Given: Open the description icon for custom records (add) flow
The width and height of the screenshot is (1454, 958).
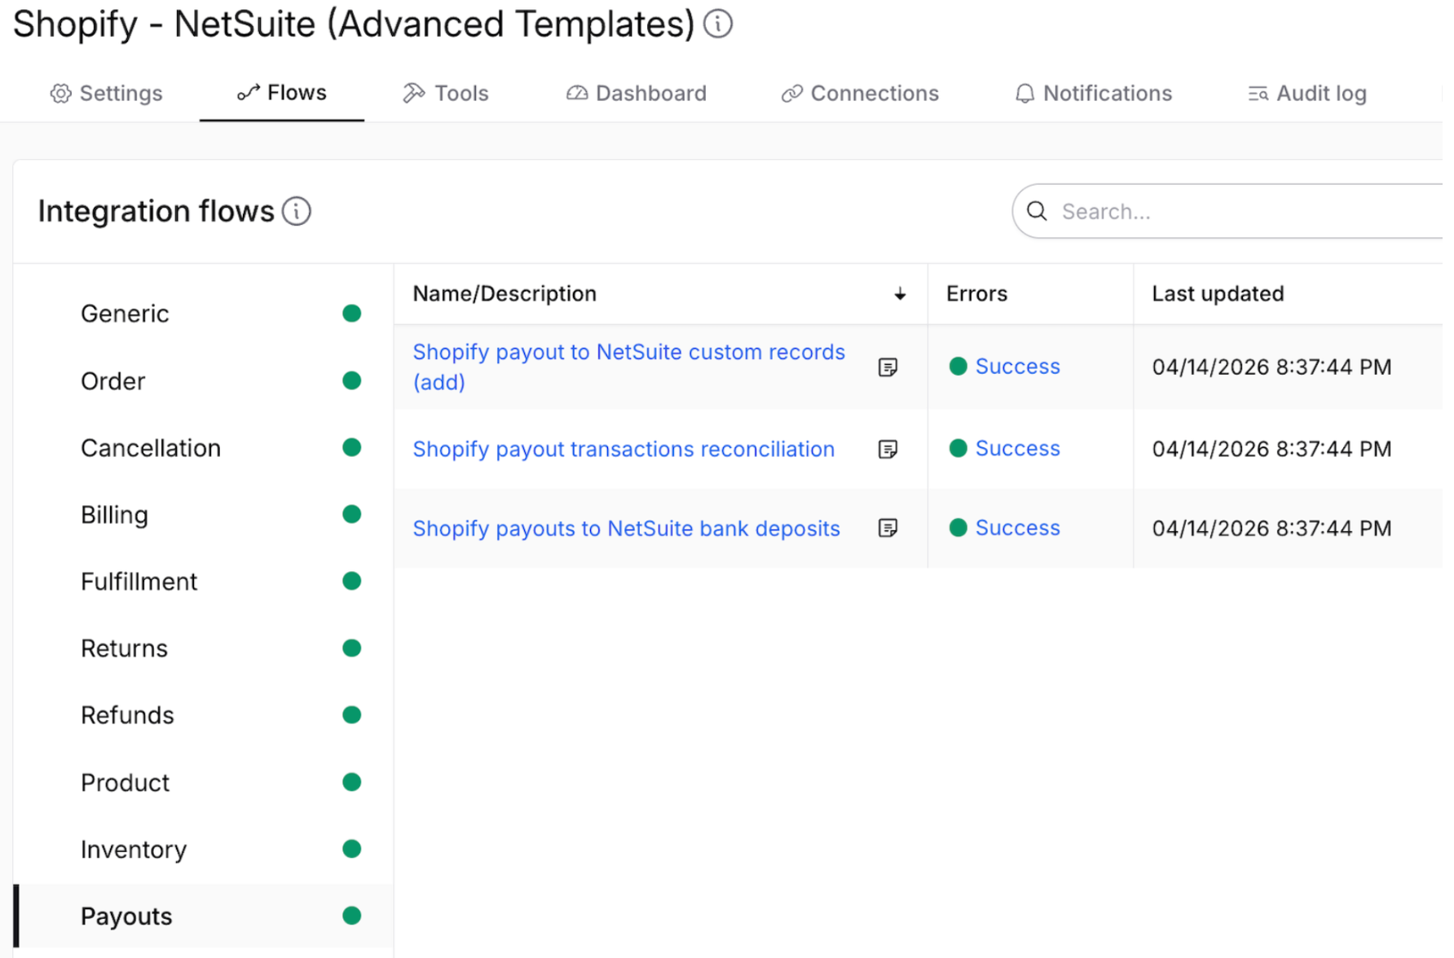Looking at the screenshot, I should (888, 367).
